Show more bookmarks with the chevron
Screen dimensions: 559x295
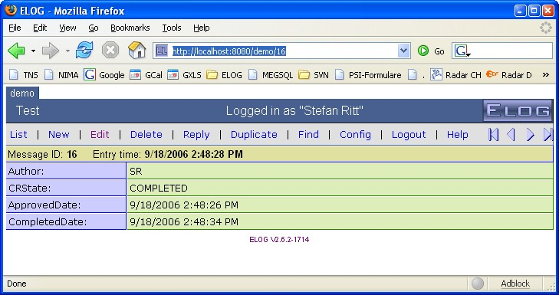point(546,75)
